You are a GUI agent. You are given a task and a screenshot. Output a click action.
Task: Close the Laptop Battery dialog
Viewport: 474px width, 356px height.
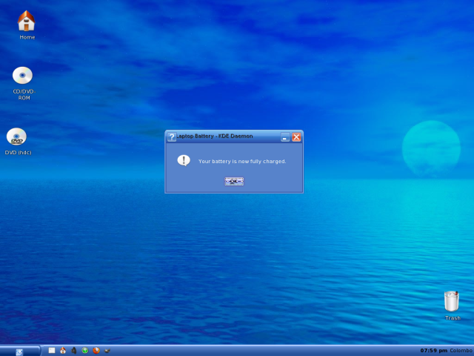coord(296,137)
